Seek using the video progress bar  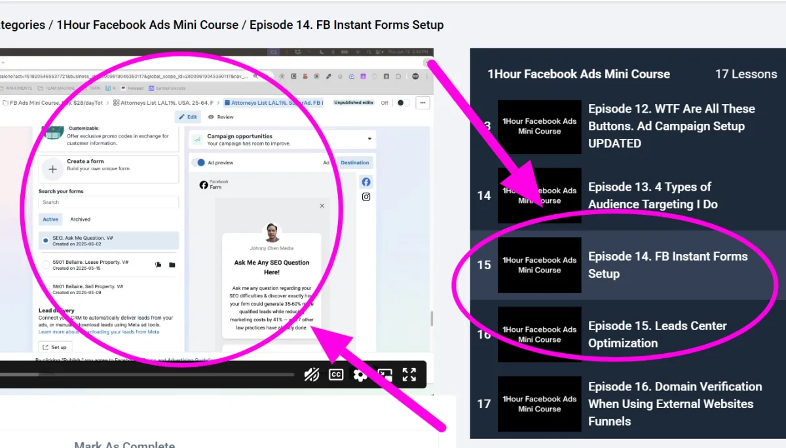147,375
